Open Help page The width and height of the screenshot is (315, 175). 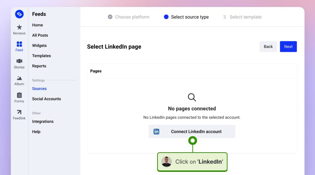(36, 132)
